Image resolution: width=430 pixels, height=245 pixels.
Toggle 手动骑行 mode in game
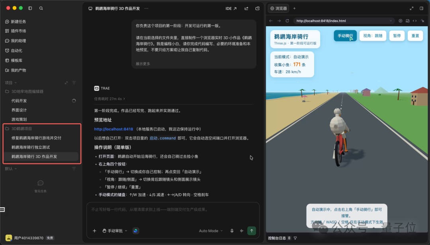point(345,36)
